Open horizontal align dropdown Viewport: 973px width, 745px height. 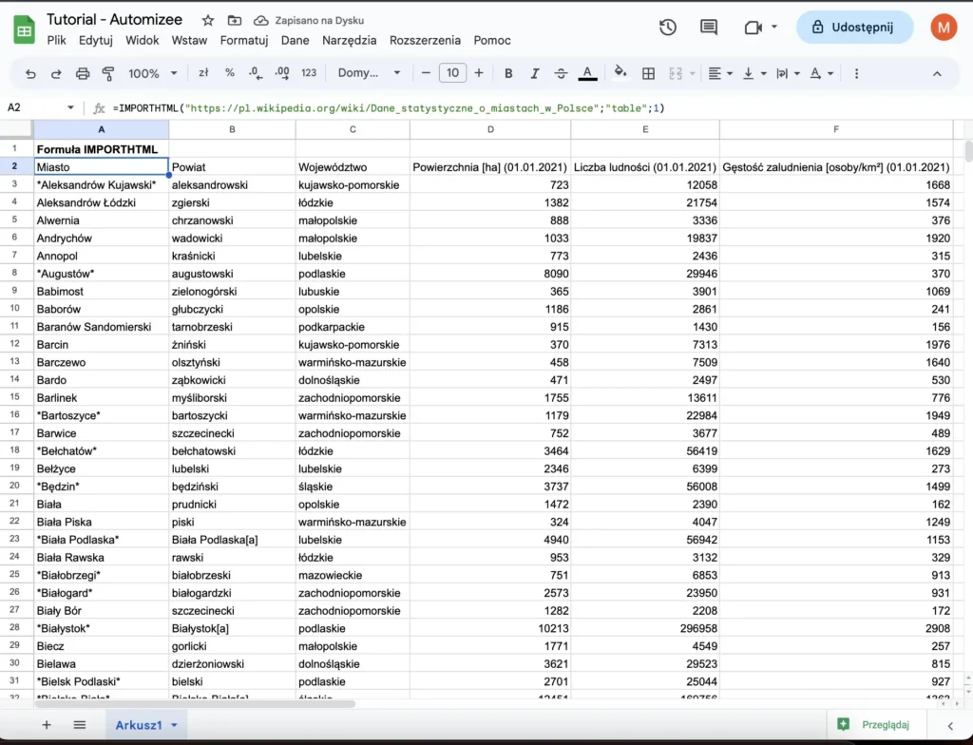pyautogui.click(x=720, y=74)
